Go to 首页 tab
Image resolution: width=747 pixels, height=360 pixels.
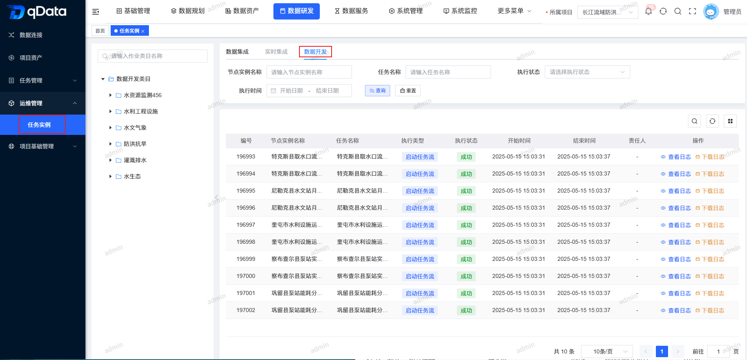coord(100,31)
